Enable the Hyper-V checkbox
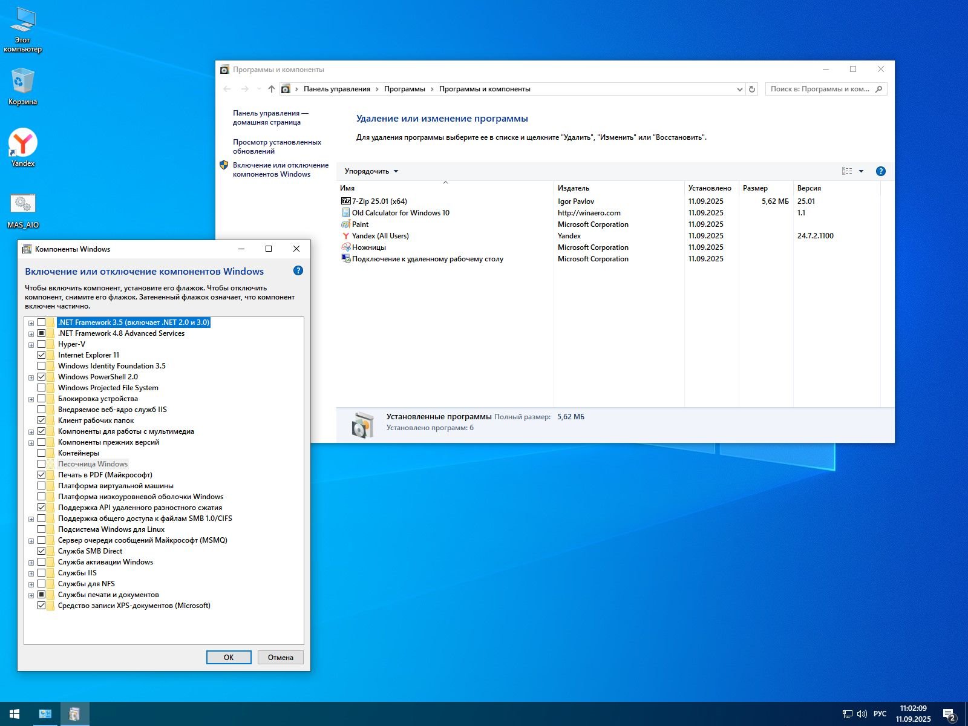The width and height of the screenshot is (968, 726). 42,344
